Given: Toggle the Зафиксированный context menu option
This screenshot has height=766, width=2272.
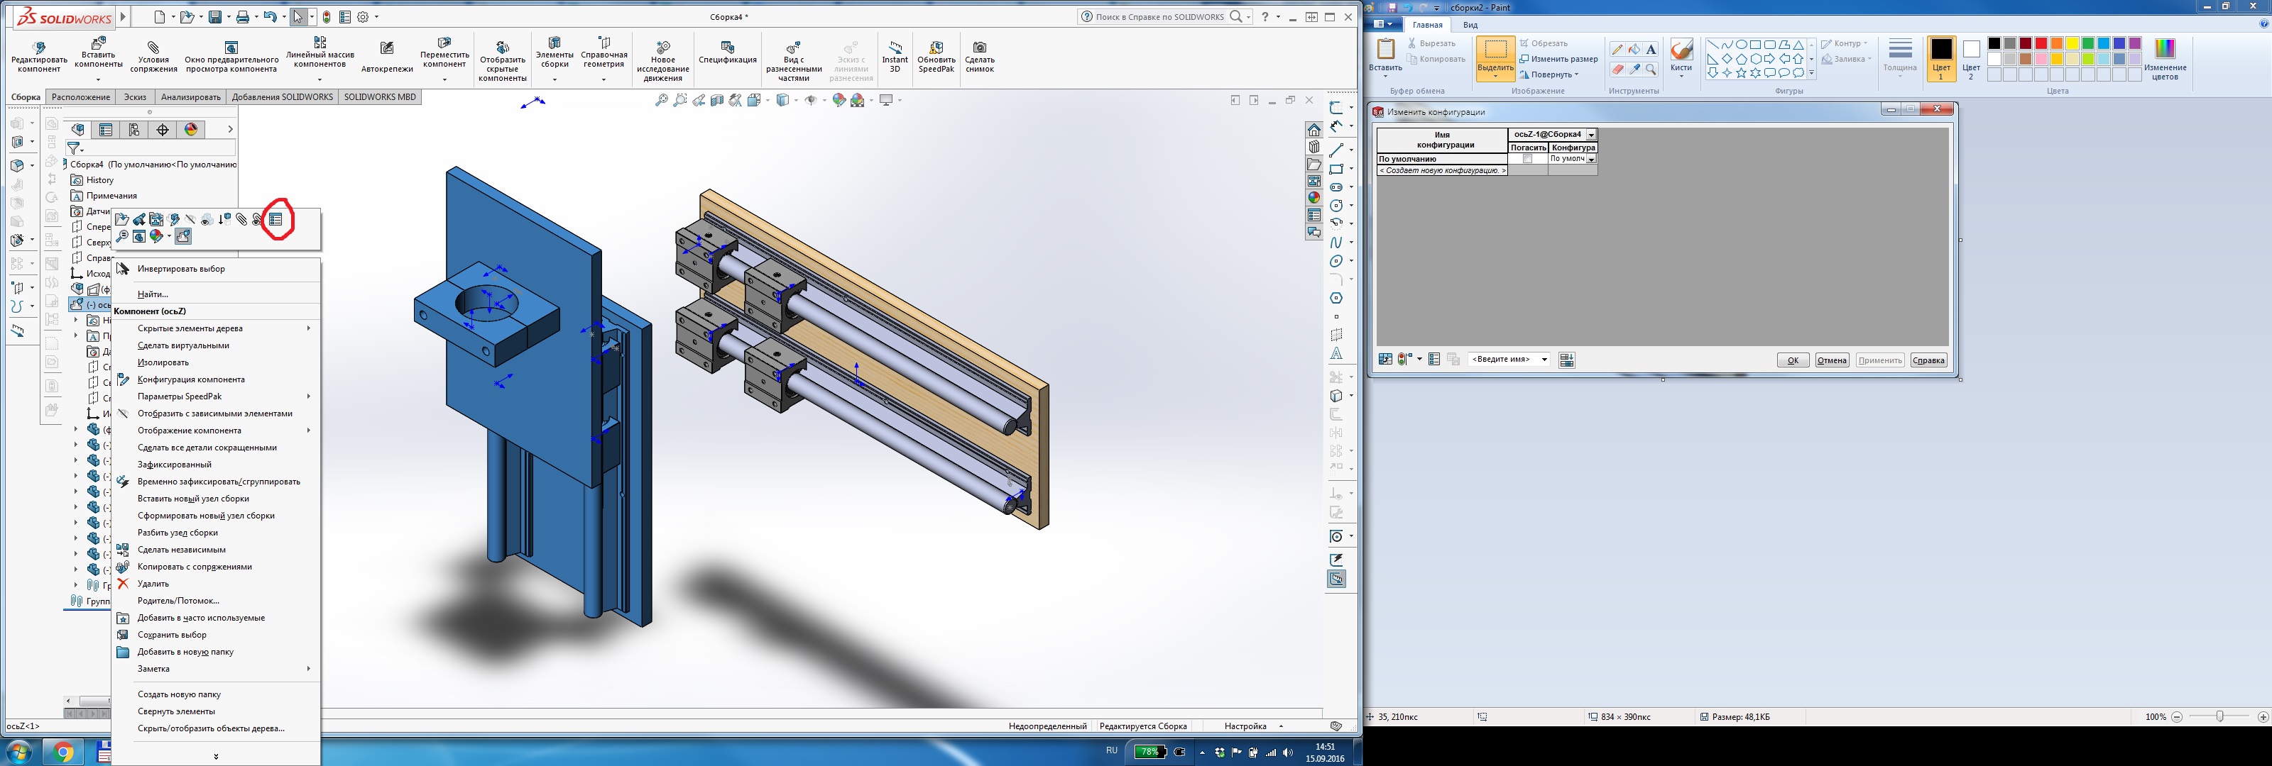Looking at the screenshot, I should (x=175, y=465).
